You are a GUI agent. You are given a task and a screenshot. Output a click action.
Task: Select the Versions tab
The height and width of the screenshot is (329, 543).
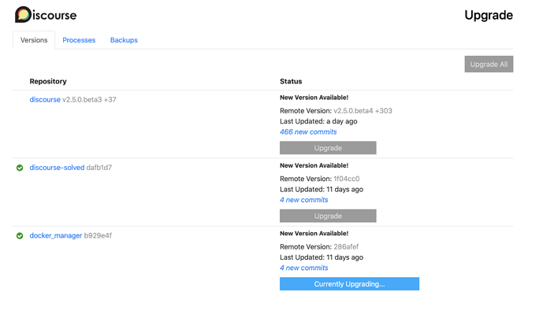pyautogui.click(x=34, y=40)
